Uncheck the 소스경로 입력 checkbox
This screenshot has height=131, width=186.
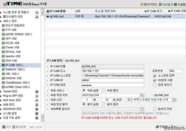(155, 75)
